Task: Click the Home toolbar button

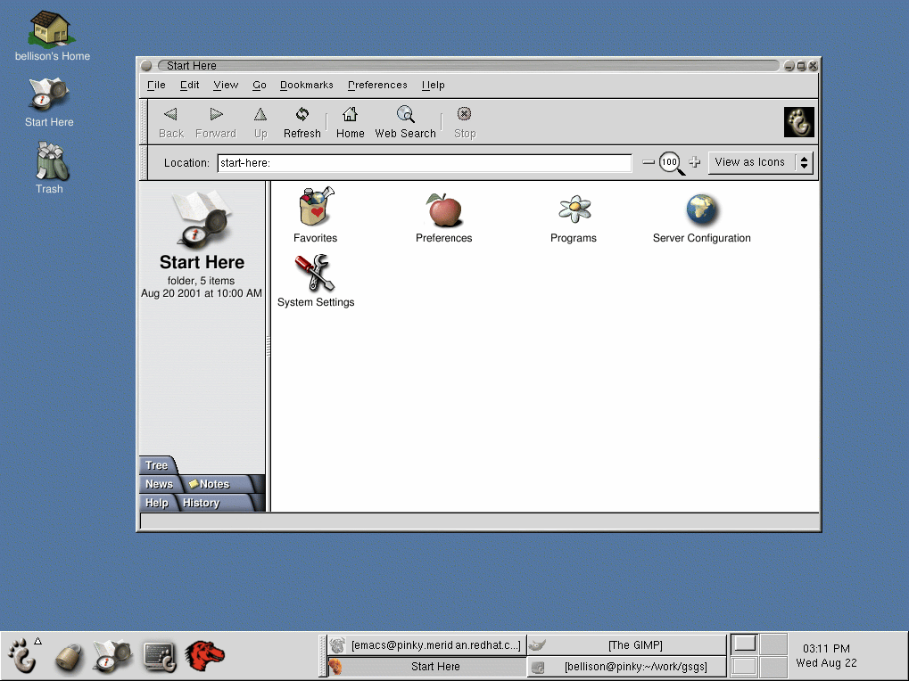Action: click(350, 122)
